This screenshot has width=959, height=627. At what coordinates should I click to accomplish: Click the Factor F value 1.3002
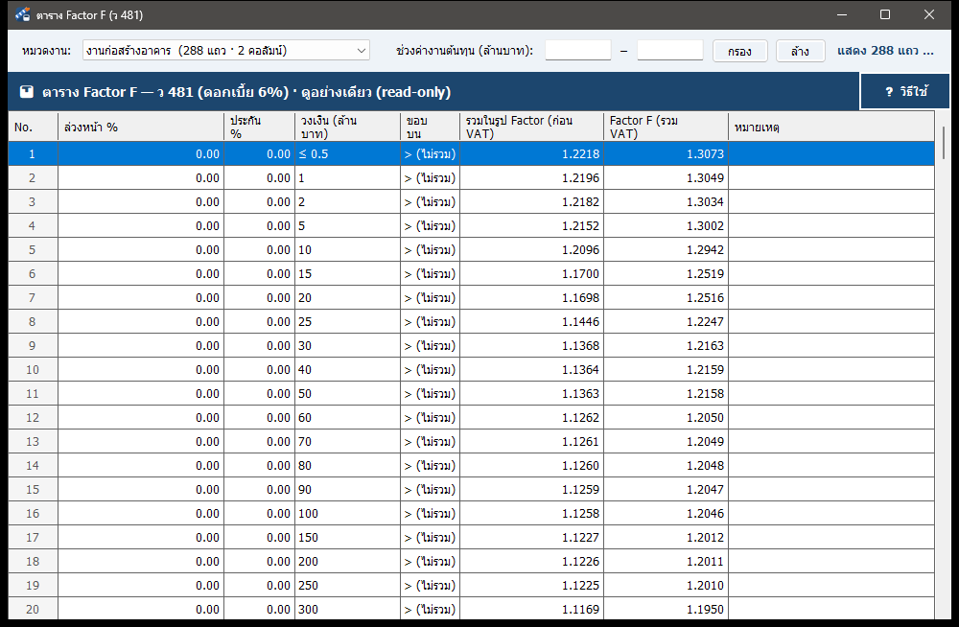coord(667,225)
